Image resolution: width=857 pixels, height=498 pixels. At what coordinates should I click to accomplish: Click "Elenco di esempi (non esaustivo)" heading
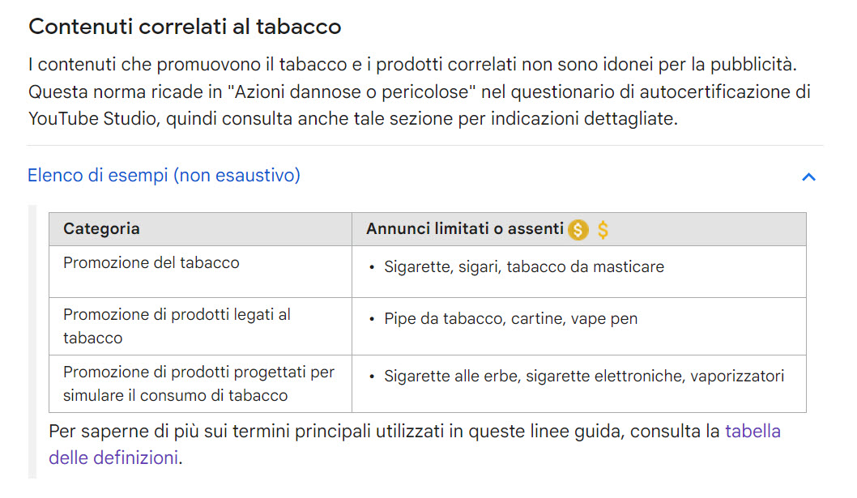[x=164, y=176]
